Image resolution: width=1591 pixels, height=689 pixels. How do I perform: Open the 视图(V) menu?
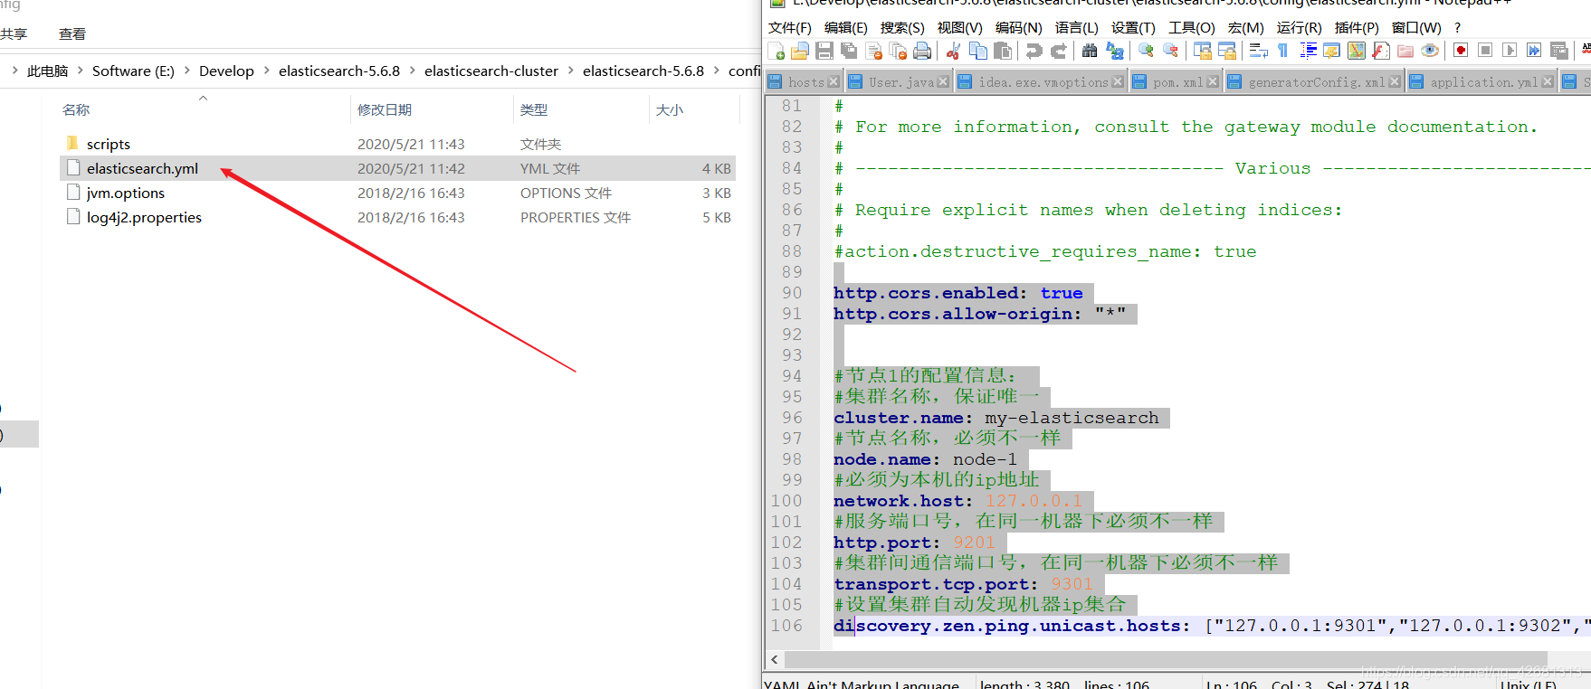pos(959,28)
